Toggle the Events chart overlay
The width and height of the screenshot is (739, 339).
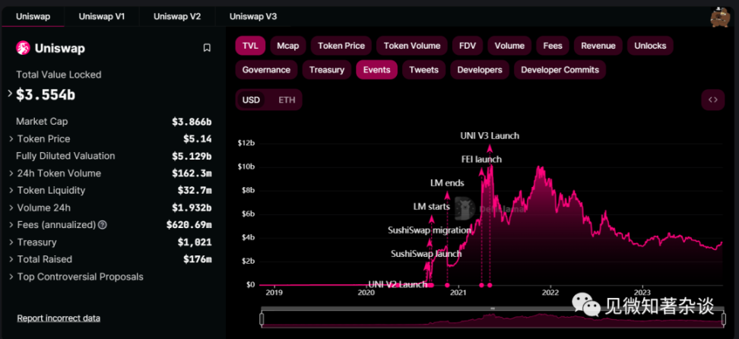376,70
